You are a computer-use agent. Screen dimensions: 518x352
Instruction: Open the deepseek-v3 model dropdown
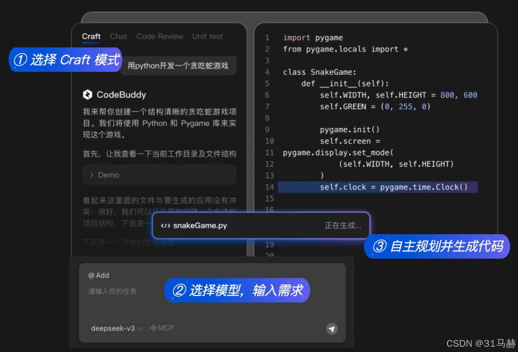point(117,328)
